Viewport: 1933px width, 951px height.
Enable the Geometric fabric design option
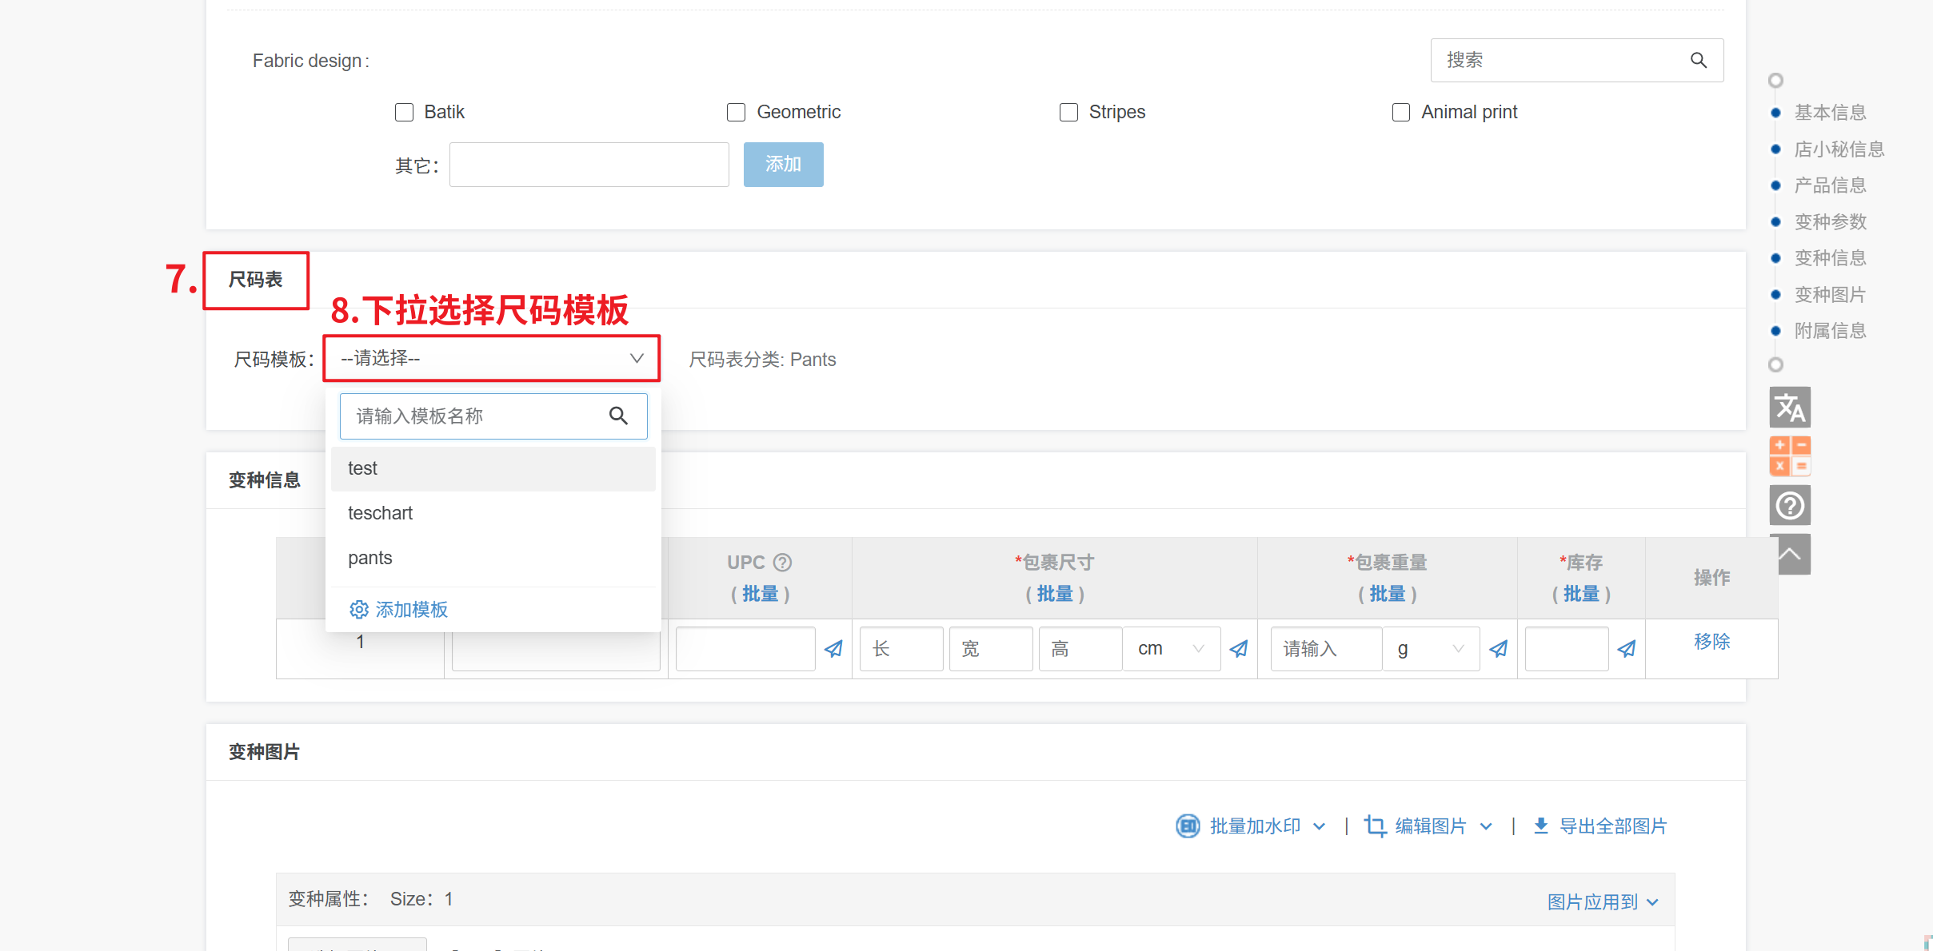click(x=736, y=112)
